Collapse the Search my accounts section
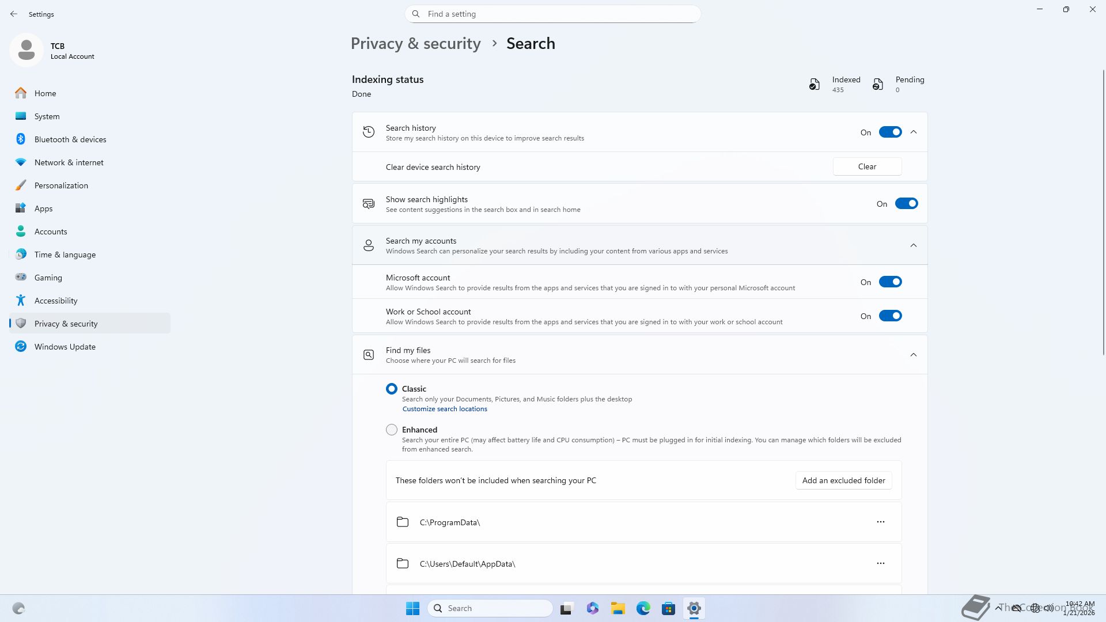This screenshot has width=1106, height=622. tap(914, 245)
